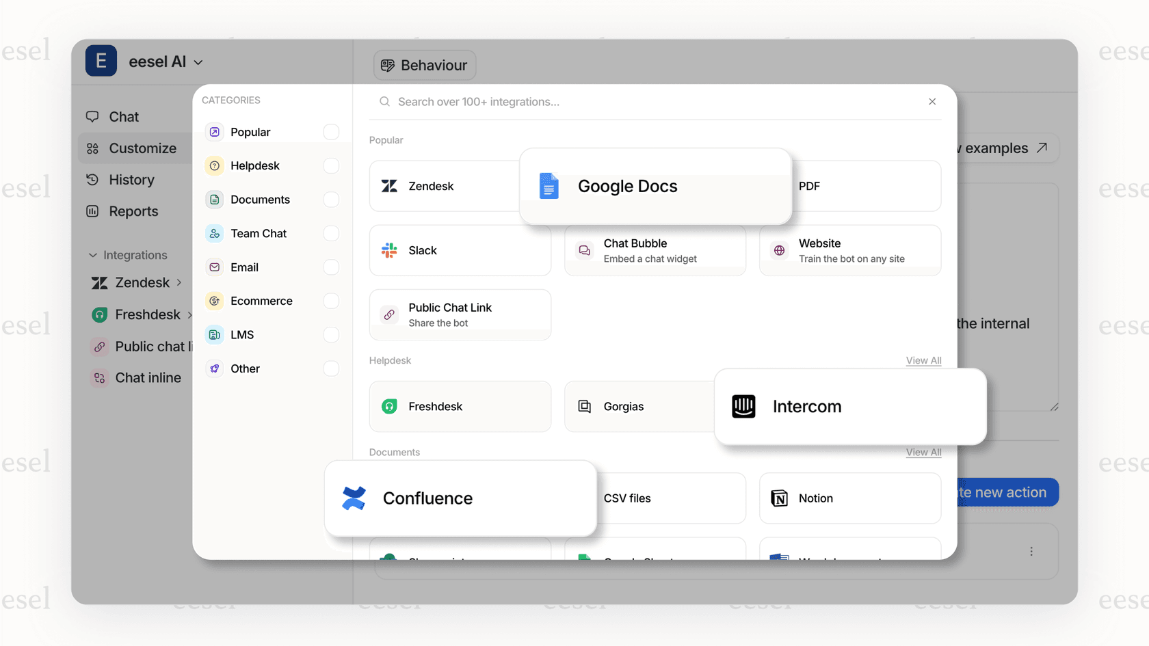
Task: Select the Intercom helpdesk icon
Action: click(743, 406)
